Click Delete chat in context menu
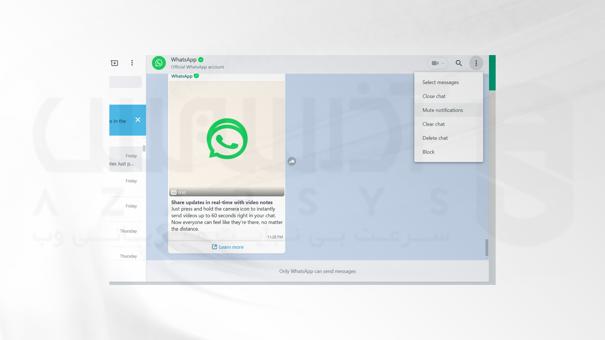Viewport: 605px width, 340px height. (435, 137)
